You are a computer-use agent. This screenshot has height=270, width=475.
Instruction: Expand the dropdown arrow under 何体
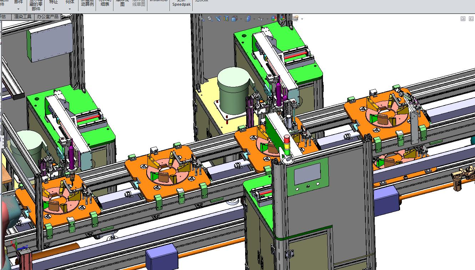(x=70, y=9)
